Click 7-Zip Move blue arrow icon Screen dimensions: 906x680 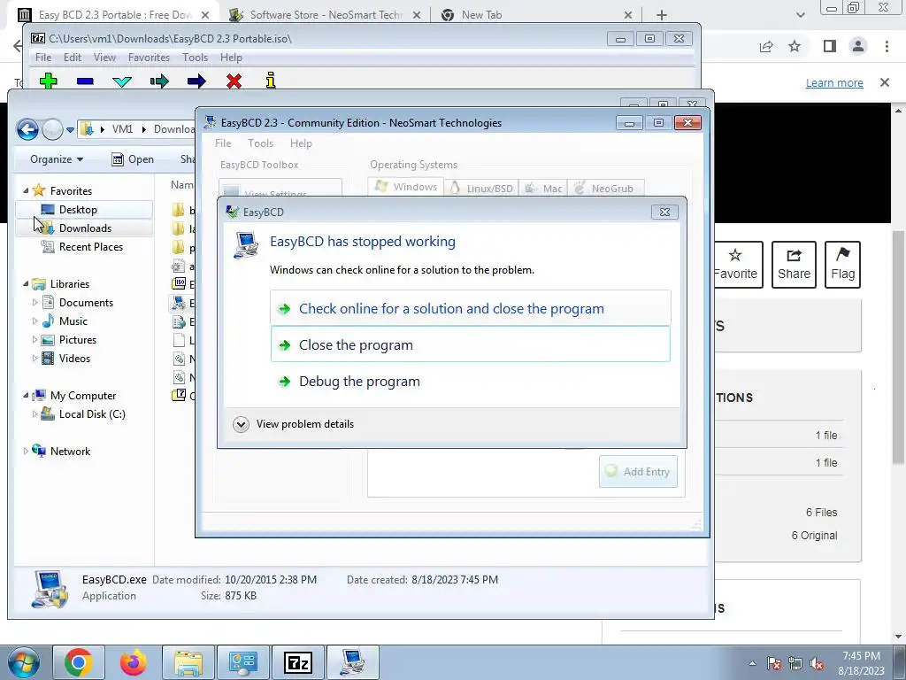[196, 81]
